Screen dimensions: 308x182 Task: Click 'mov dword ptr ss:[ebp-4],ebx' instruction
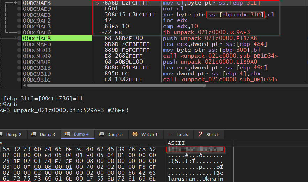pyautogui.click(x=211, y=74)
